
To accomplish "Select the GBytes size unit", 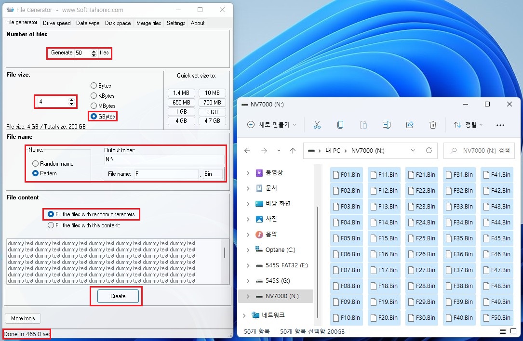I will [103, 117].
